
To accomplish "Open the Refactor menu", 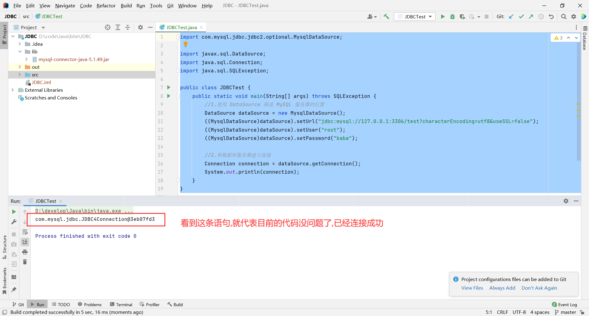I will (x=106, y=6).
